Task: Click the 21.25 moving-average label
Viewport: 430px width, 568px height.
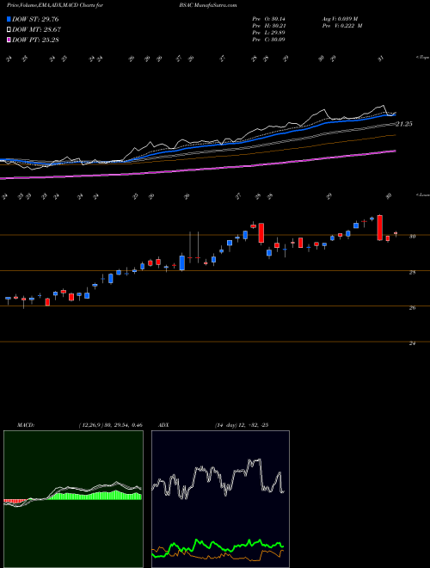Action: pos(403,124)
